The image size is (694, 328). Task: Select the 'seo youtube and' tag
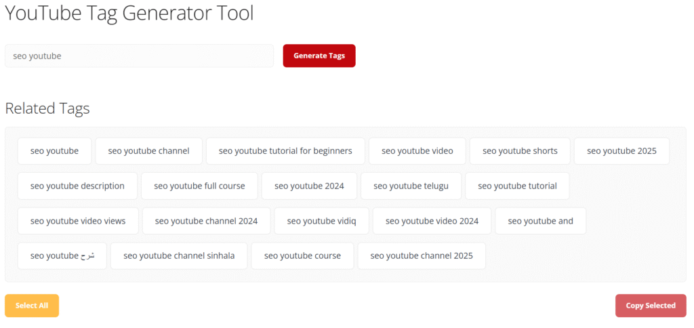540,221
